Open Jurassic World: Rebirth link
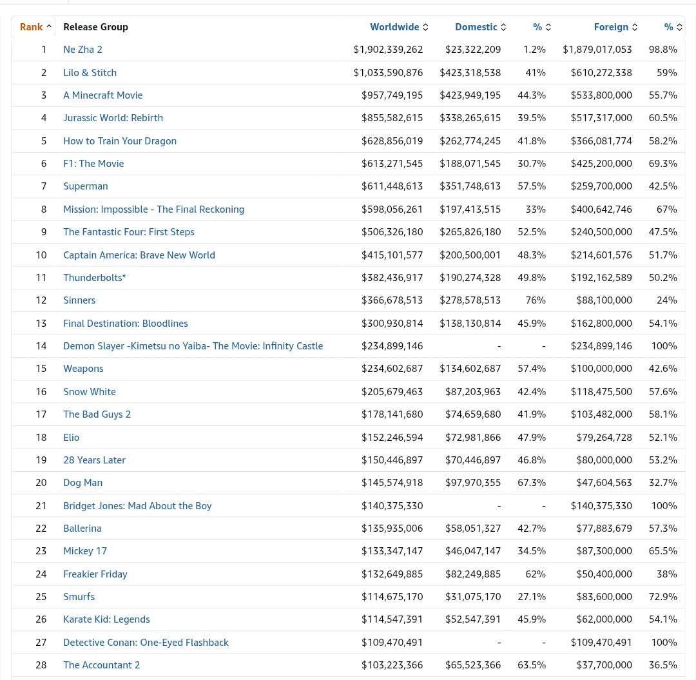This screenshot has width=696, height=680. [x=113, y=118]
